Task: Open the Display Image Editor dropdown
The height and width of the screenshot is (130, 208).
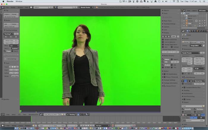Action: [x=196, y=46]
